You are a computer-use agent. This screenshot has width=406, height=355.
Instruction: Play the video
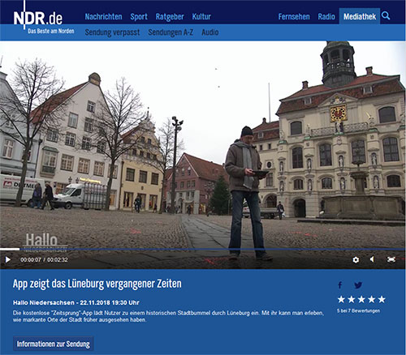[x=8, y=259]
